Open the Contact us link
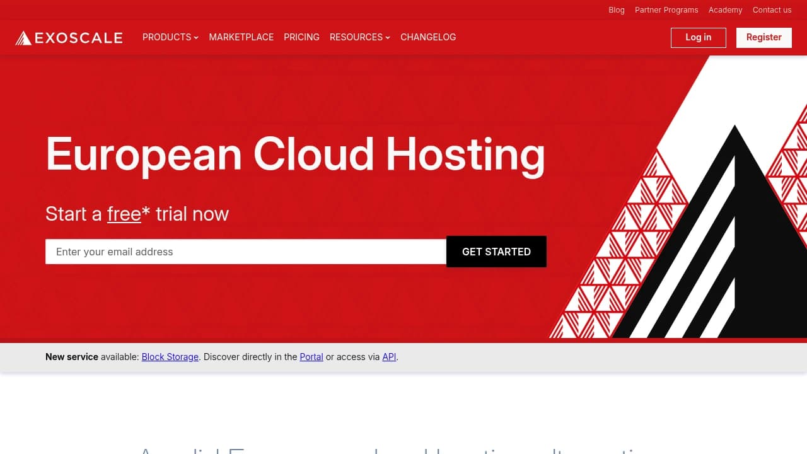The height and width of the screenshot is (454, 807). (772, 10)
